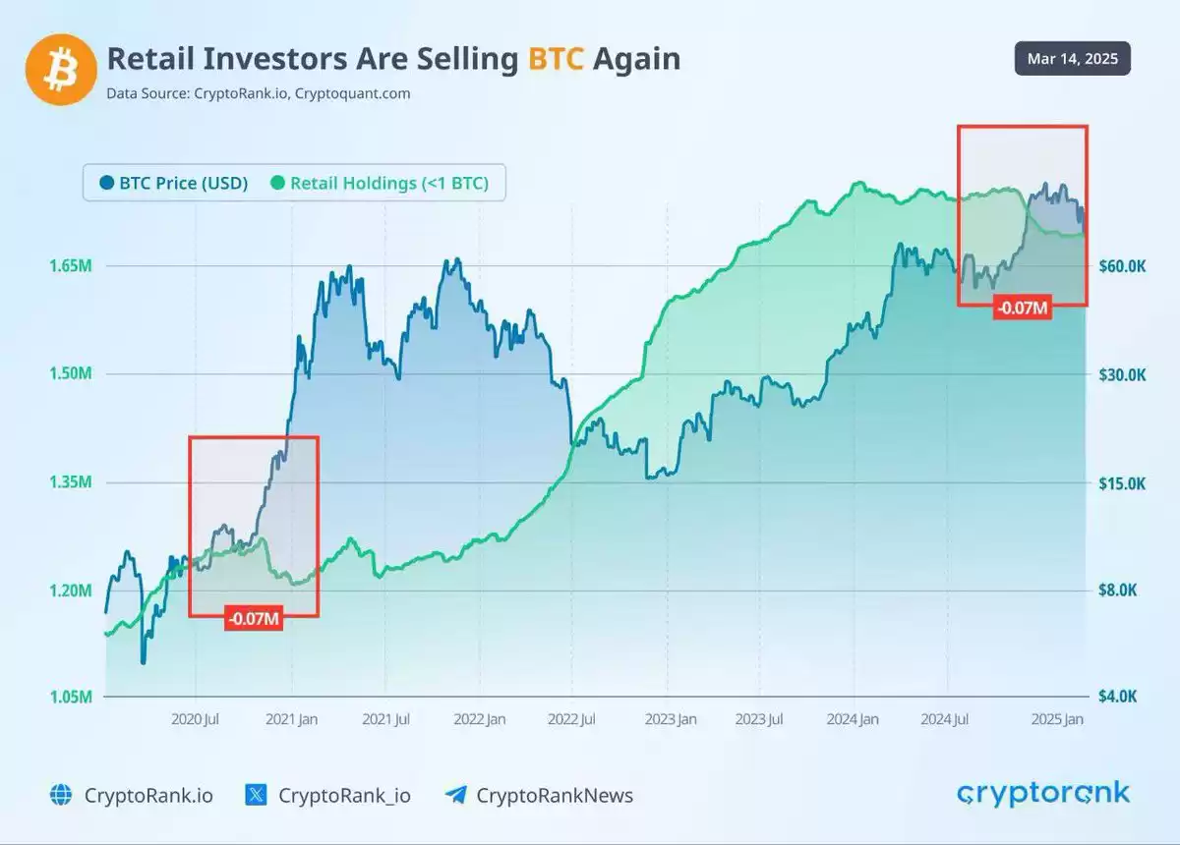Click the Mar 14, 2025 date badge
Viewport: 1180px width, 845px height.
click(1073, 59)
